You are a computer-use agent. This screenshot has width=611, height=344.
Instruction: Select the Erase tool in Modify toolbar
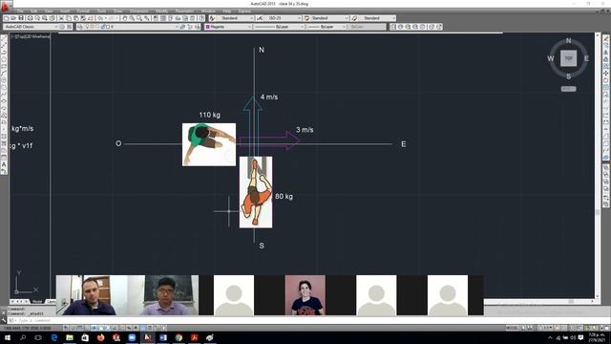pyautogui.click(x=606, y=38)
